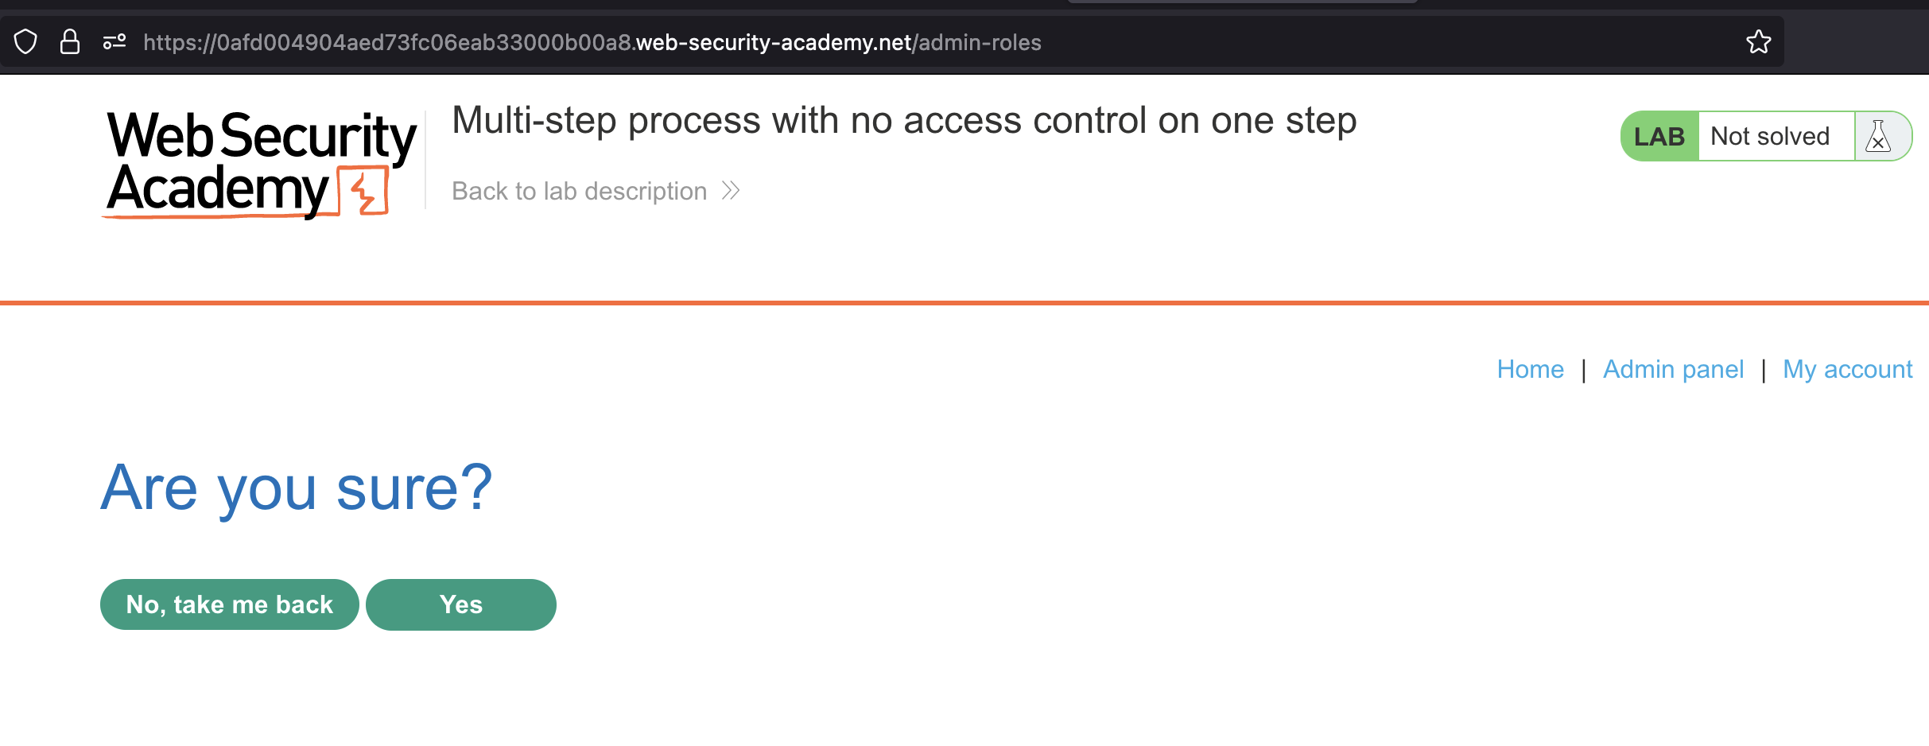Open the Admin panel link
Screen dimensions: 1929x746
1673,369
